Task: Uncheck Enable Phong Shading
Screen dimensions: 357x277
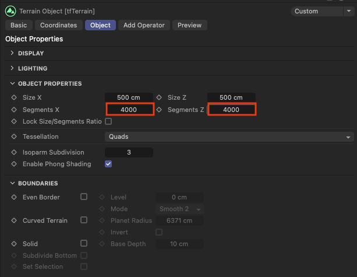Action: coord(108,164)
